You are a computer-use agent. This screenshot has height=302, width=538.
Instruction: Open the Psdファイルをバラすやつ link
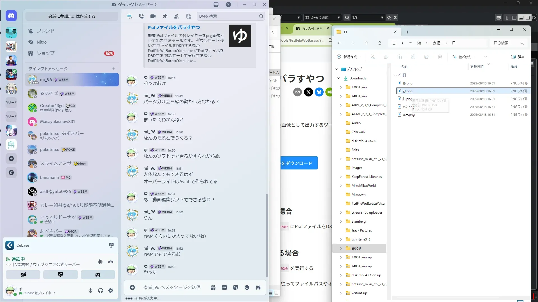click(174, 27)
